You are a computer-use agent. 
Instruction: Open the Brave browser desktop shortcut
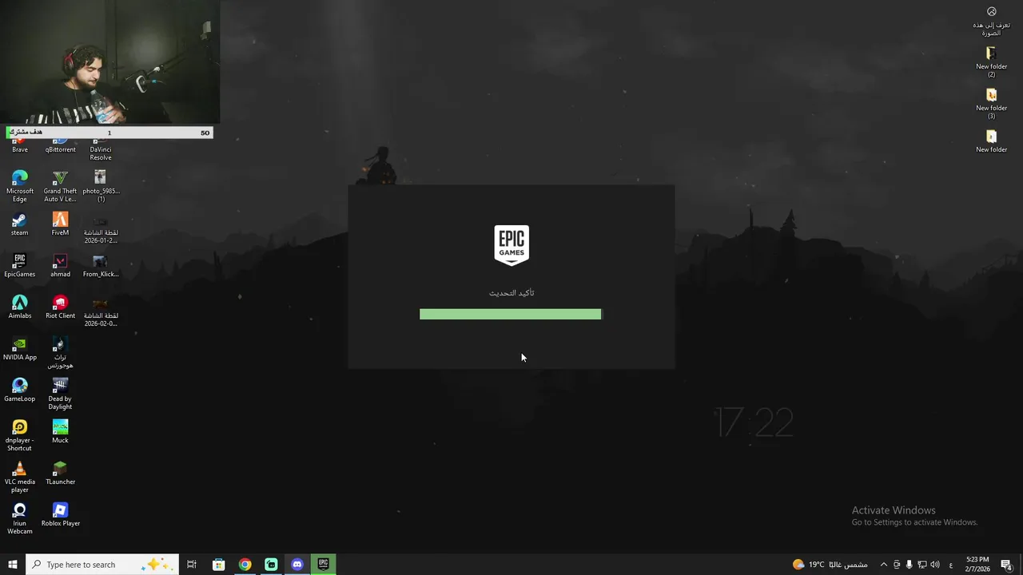(20, 146)
